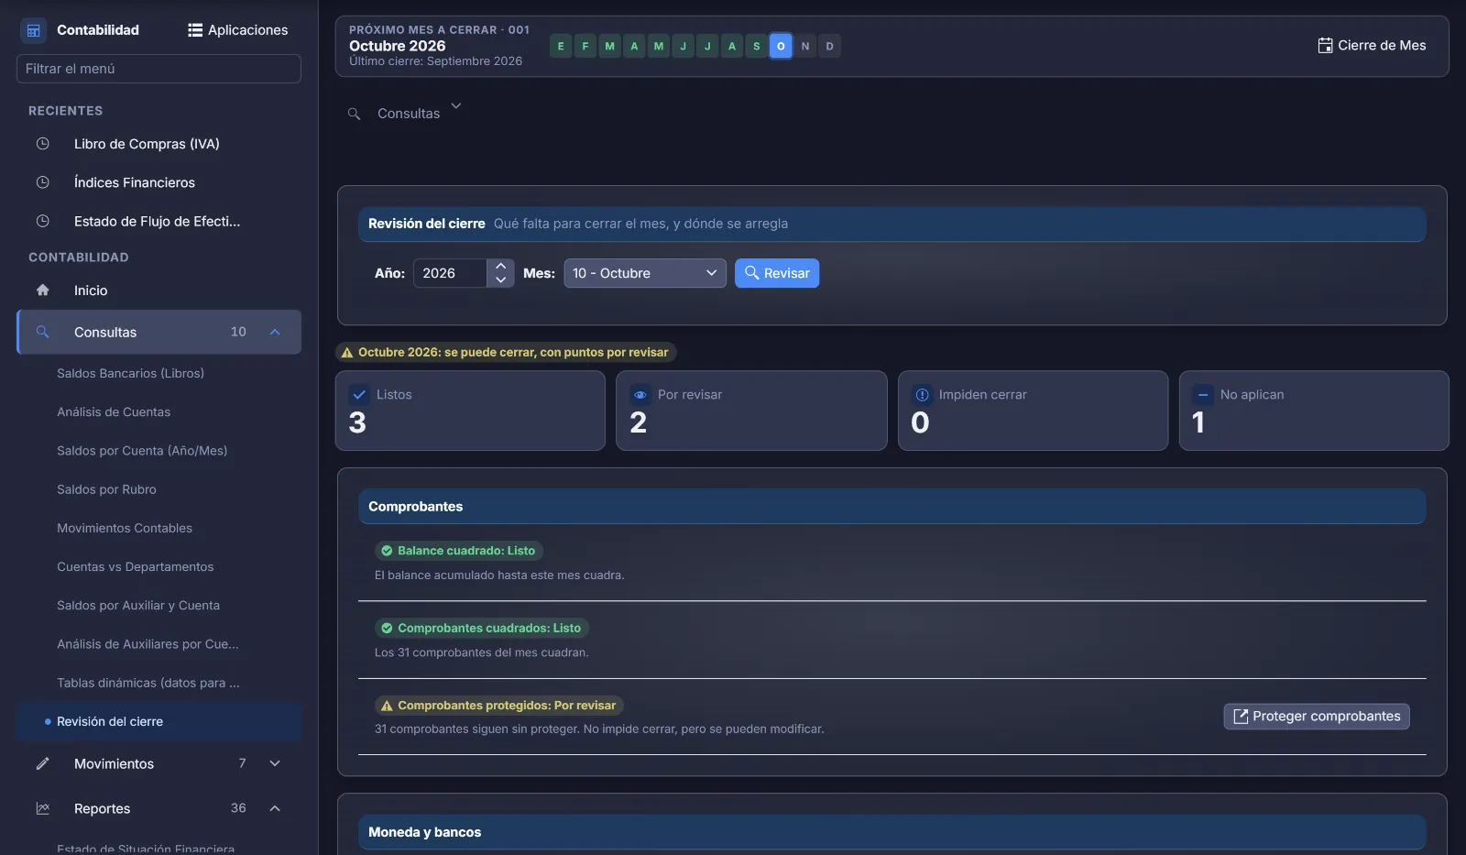Viewport: 1466px width, 855px height.
Task: Click the chart icon next to Reportes
Action: (x=42, y=808)
